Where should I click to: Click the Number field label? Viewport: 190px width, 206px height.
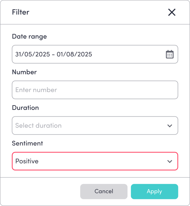click(24, 72)
